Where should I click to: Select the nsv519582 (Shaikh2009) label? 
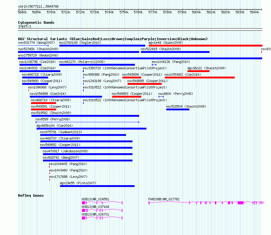coord(51,113)
